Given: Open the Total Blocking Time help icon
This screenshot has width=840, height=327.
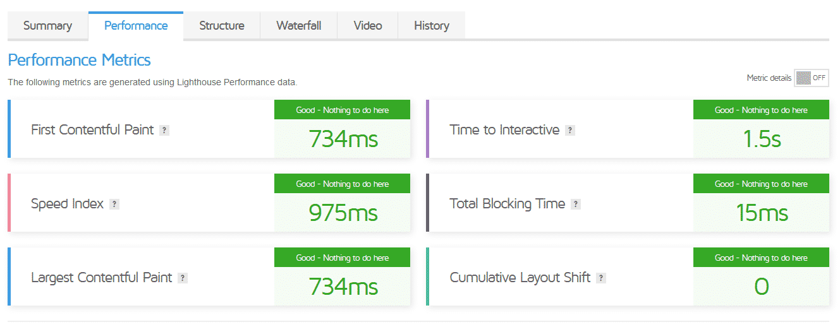Looking at the screenshot, I should (576, 205).
